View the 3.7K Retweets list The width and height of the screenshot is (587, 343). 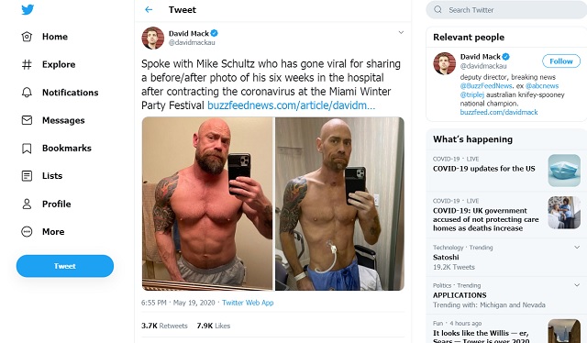click(x=164, y=326)
